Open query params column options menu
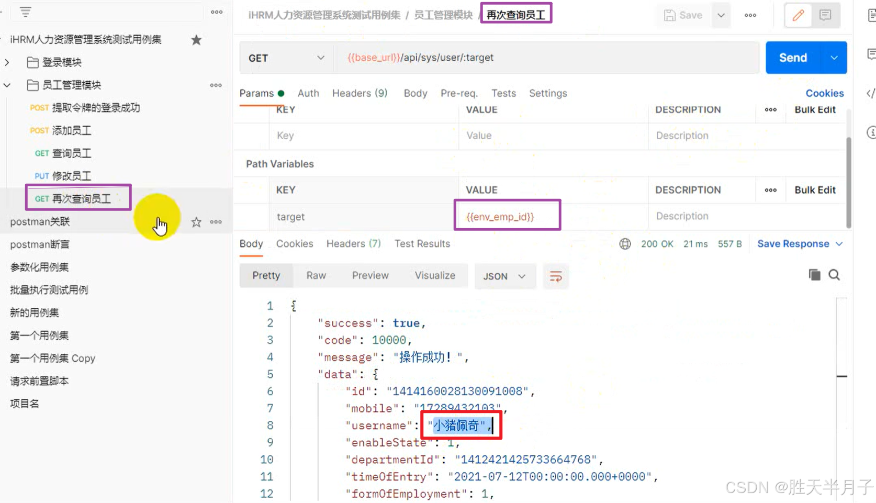The width and height of the screenshot is (876, 503). 770,110
